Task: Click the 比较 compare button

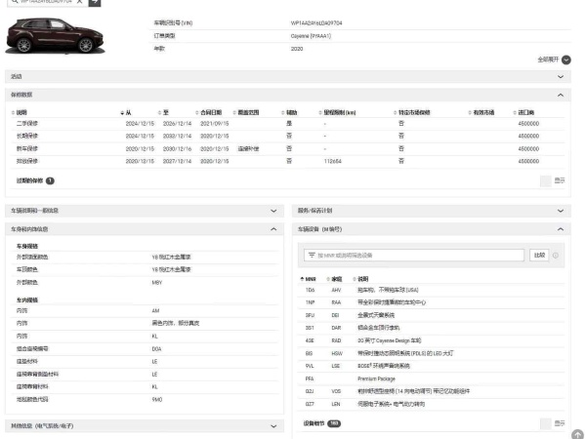Action: pos(539,256)
